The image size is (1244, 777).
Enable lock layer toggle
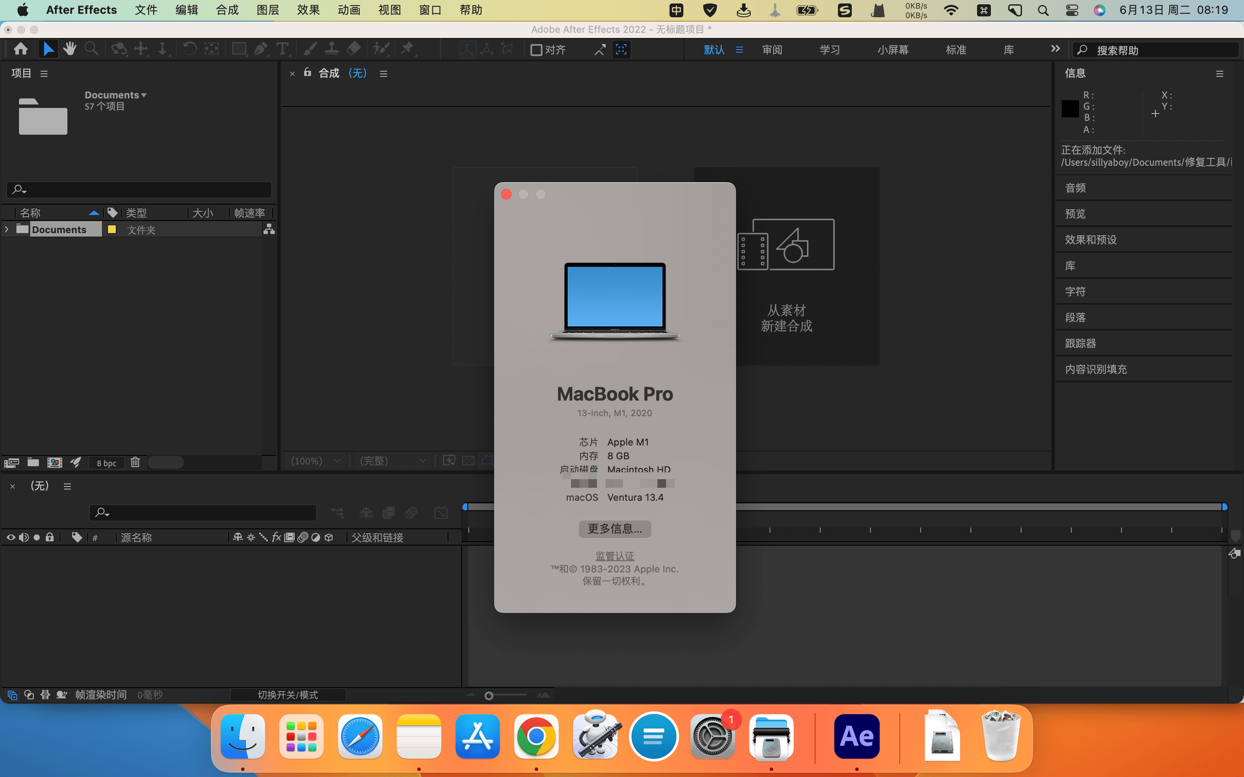click(49, 537)
